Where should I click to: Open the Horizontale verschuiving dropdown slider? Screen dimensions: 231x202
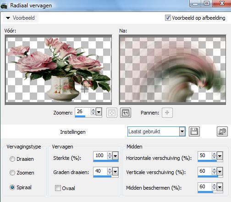point(220,156)
